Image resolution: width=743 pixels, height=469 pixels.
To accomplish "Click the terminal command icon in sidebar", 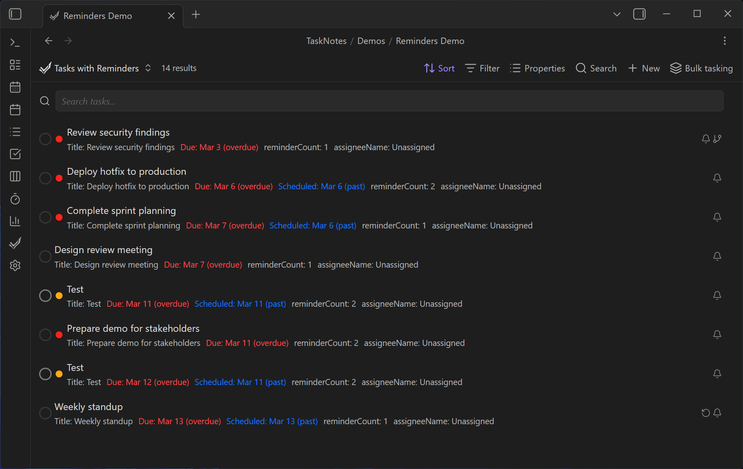I will [x=15, y=42].
